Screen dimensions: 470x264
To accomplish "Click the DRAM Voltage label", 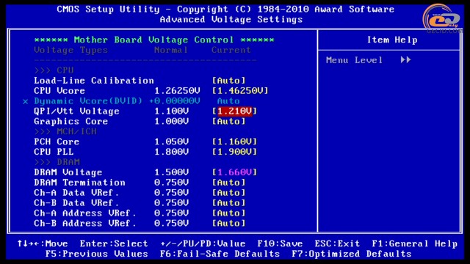I will (x=68, y=172).
